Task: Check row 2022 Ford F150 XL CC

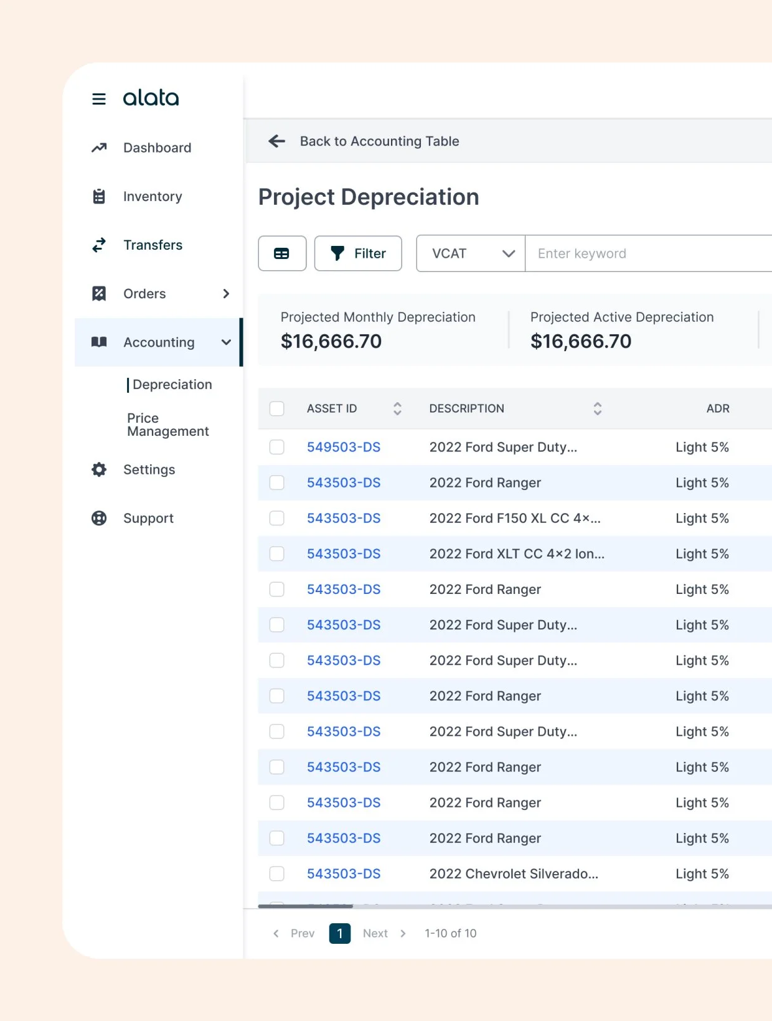Action: coord(276,518)
